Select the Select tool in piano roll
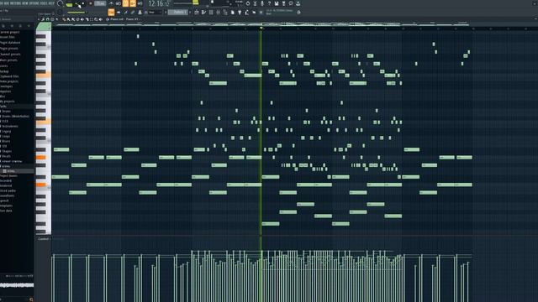 point(92,19)
